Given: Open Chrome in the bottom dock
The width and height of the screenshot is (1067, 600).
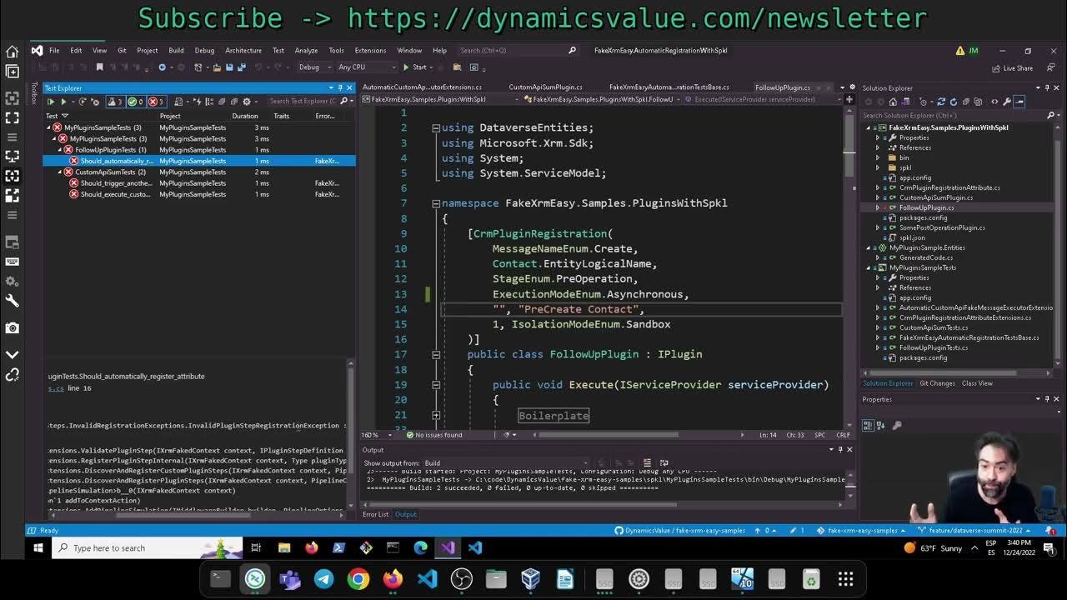Looking at the screenshot, I should (x=358, y=578).
